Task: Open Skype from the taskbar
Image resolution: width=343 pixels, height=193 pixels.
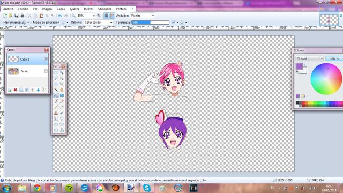Action: pos(147,188)
